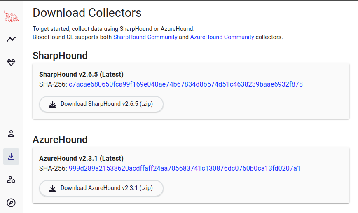
Task: Click the "SharpHound v2.6.5 (Latest)" title
Action: click(x=81, y=75)
